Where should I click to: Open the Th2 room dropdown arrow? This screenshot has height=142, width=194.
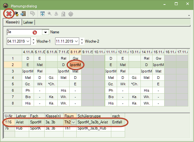pos(73,122)
